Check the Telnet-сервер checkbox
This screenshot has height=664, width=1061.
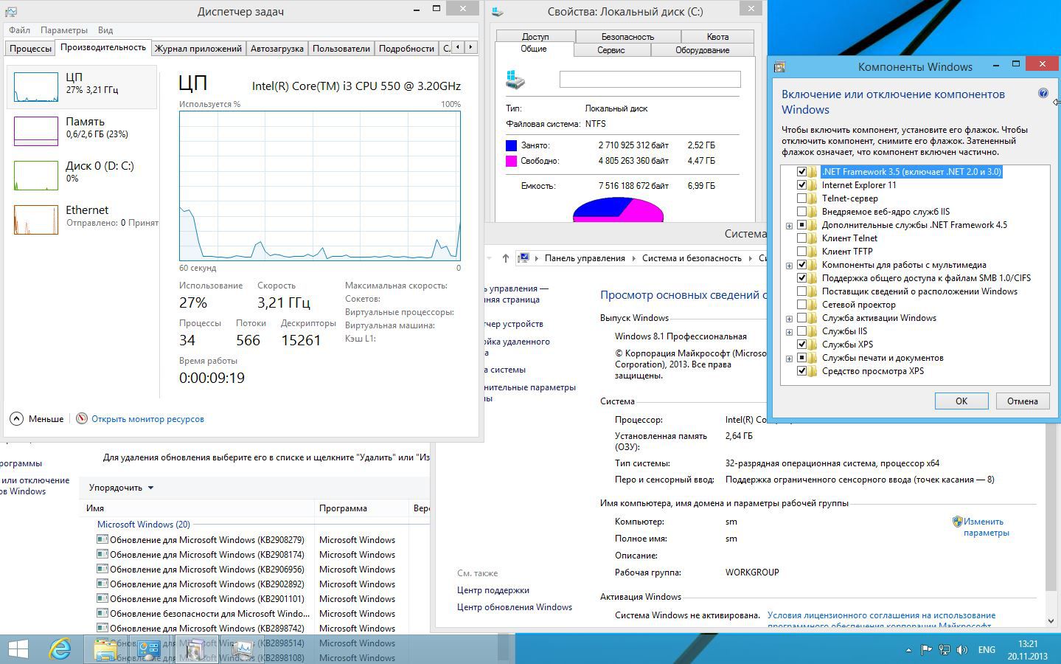[801, 198]
